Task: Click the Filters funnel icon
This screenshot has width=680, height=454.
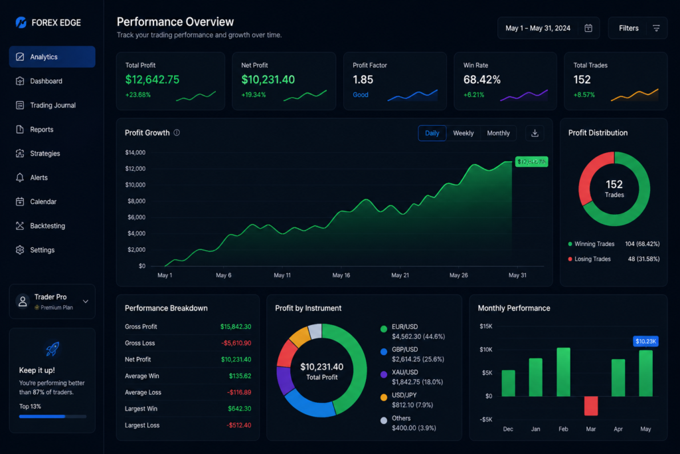Action: pos(656,28)
